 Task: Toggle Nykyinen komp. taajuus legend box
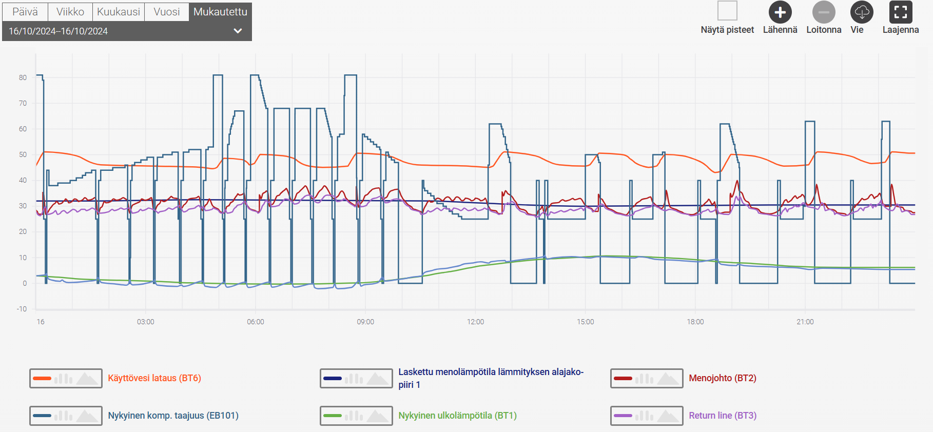point(66,416)
